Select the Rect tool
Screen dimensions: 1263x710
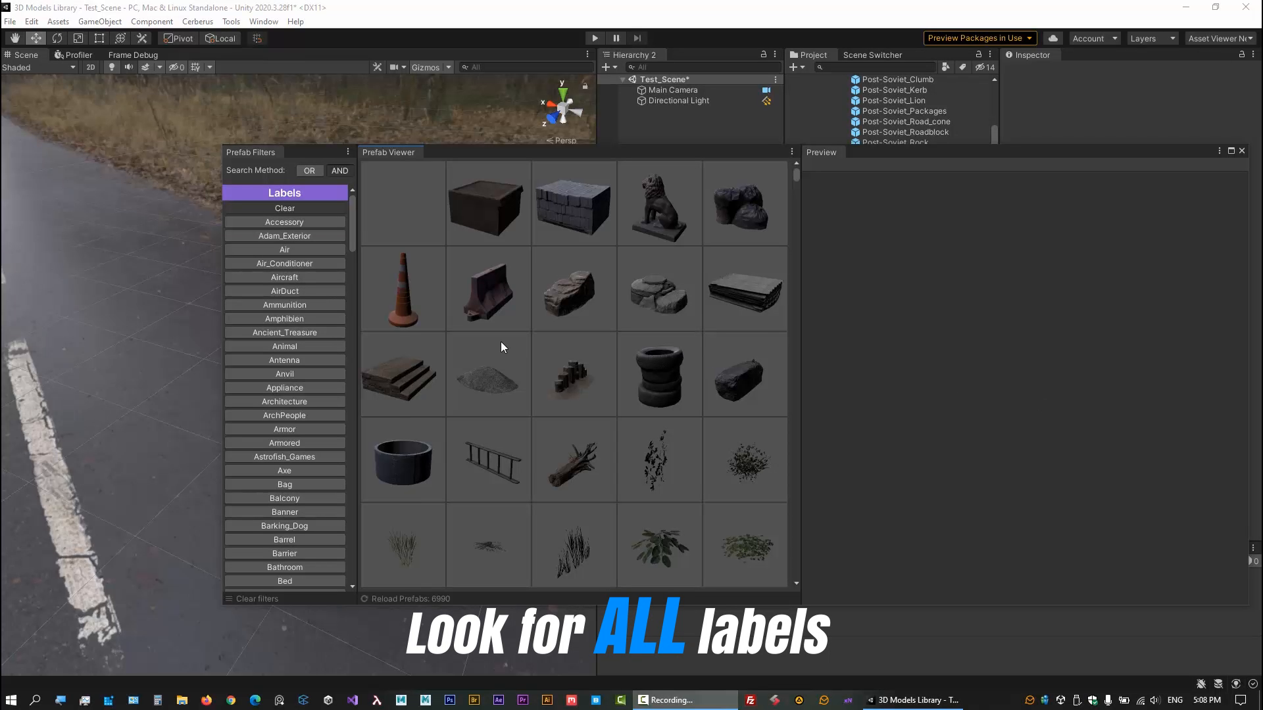pos(99,38)
